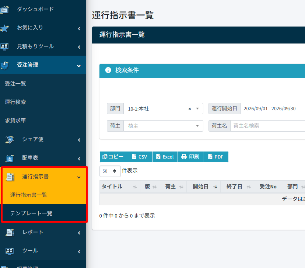Click the 印刷 print button
The height and width of the screenshot is (268, 305).
[190, 157]
